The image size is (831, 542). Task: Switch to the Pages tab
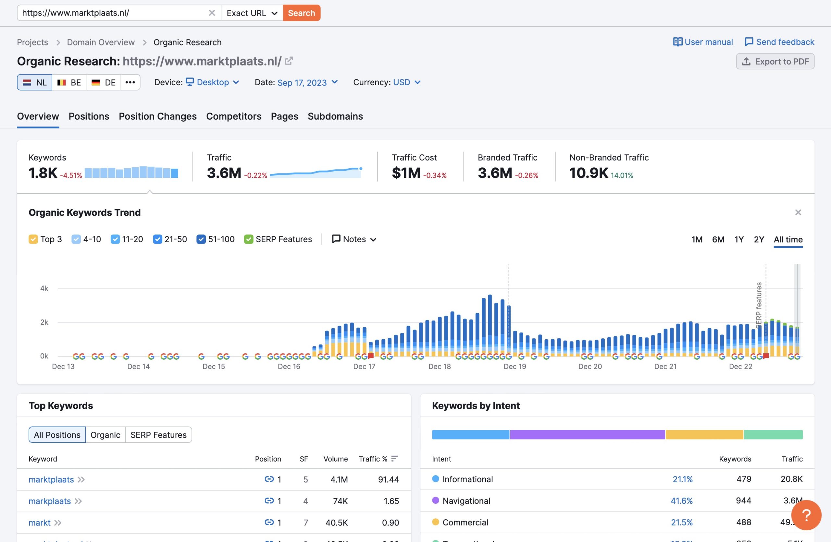click(x=285, y=116)
